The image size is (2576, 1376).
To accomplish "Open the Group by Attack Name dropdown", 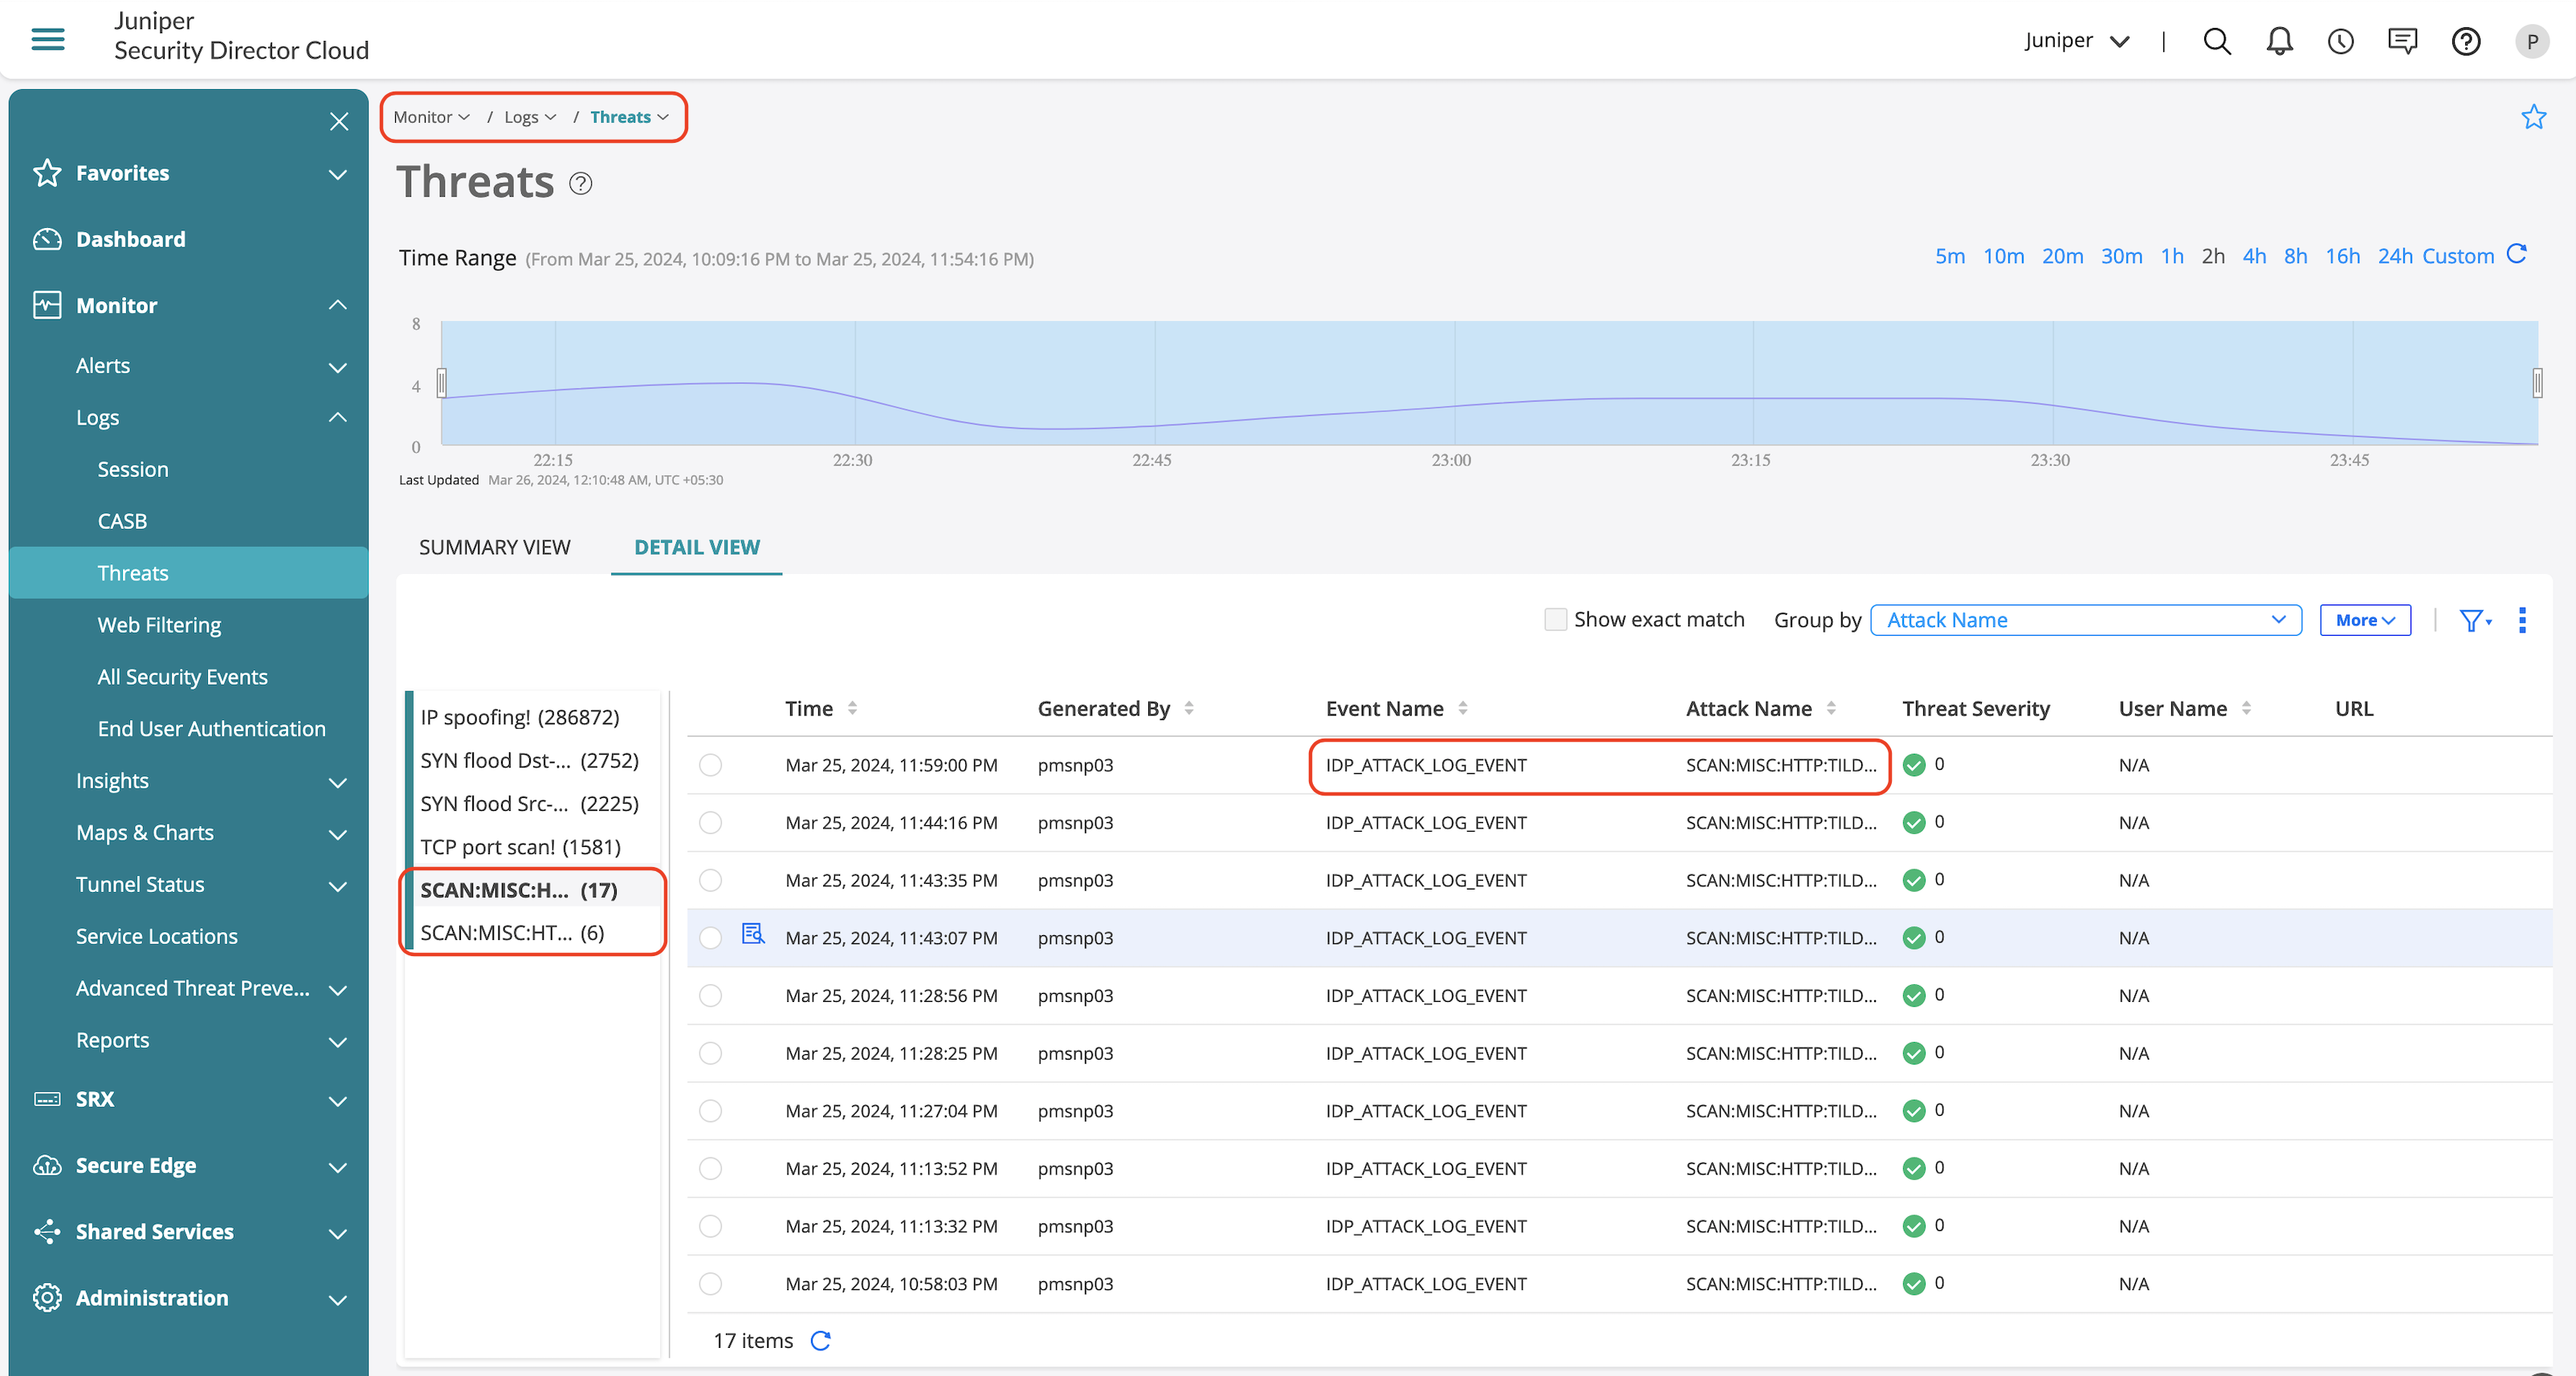I will point(2085,620).
